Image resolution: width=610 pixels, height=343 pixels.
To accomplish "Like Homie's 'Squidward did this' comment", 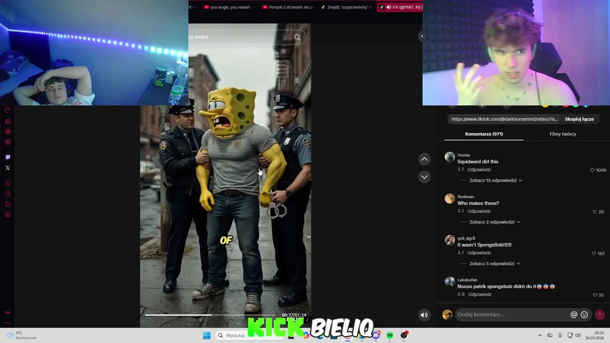I will (592, 170).
